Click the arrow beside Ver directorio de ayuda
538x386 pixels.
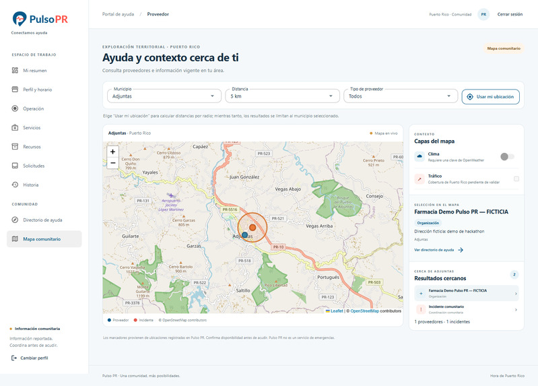click(461, 250)
